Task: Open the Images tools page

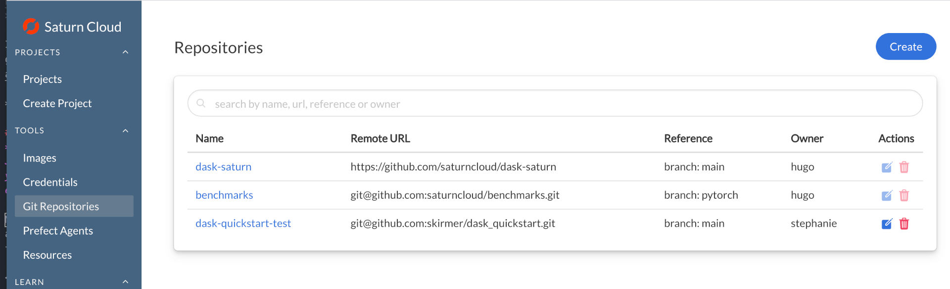Action: coord(40,158)
